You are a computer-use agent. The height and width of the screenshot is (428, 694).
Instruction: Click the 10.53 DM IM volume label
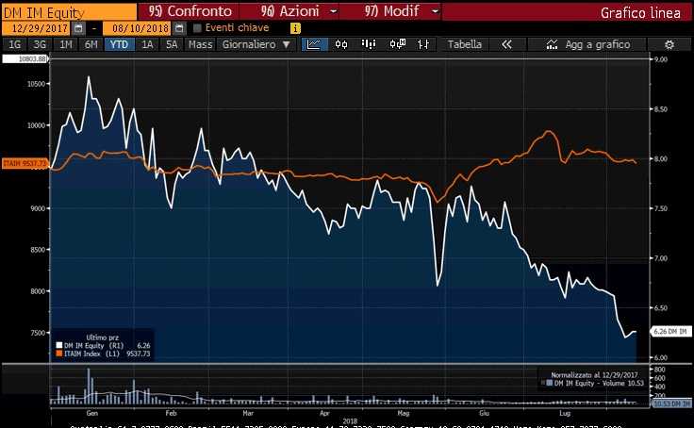pos(672,403)
